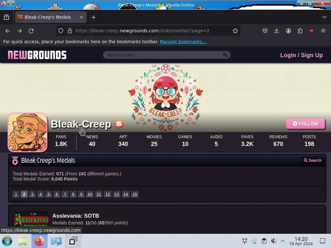This screenshot has height=248, width=331.
Task: Go to medals page 15
Action: tap(135, 194)
